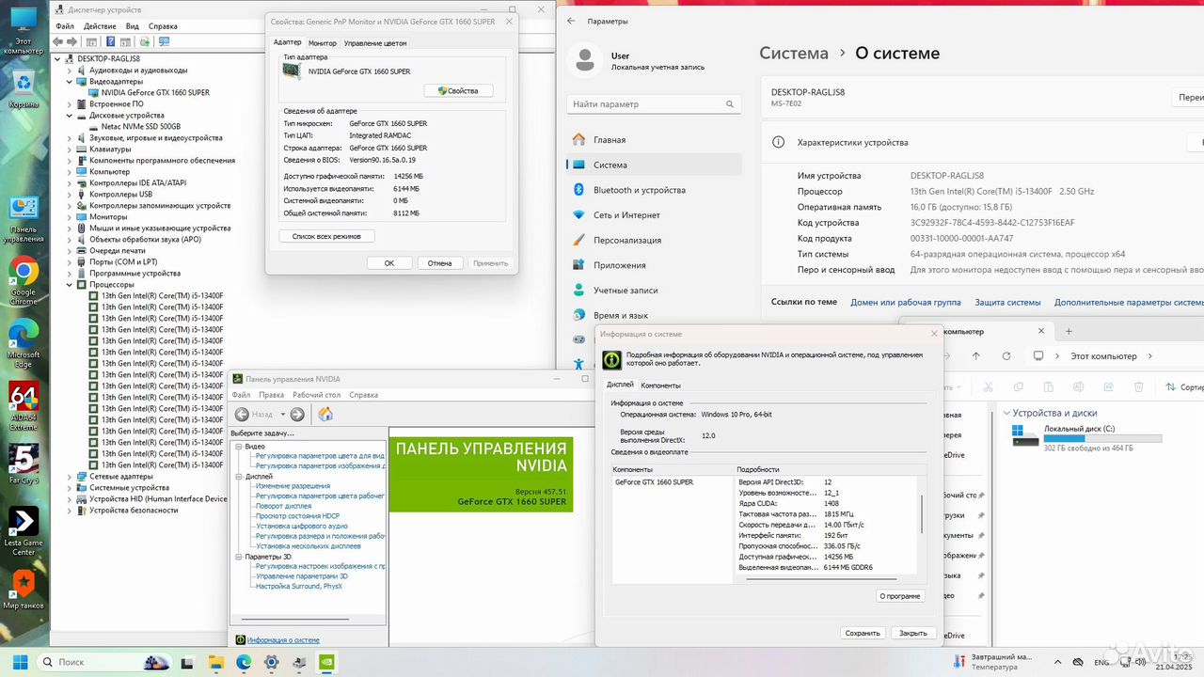Screen dimensions: 1204x677
Task: Click Защита системы link in Settings
Action: [x=1007, y=303]
